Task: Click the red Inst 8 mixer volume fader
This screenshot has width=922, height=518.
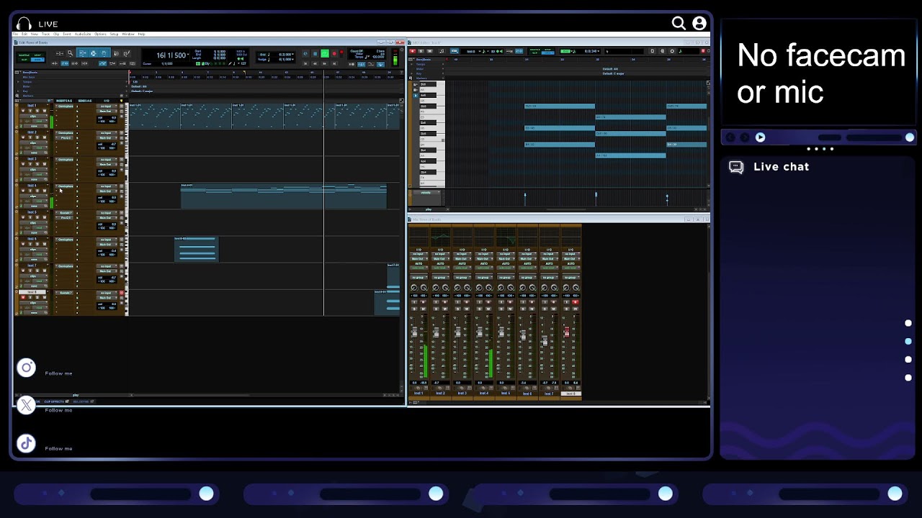Action: [566, 332]
